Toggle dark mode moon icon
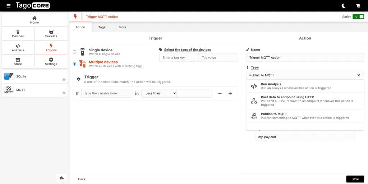 point(343,6)
